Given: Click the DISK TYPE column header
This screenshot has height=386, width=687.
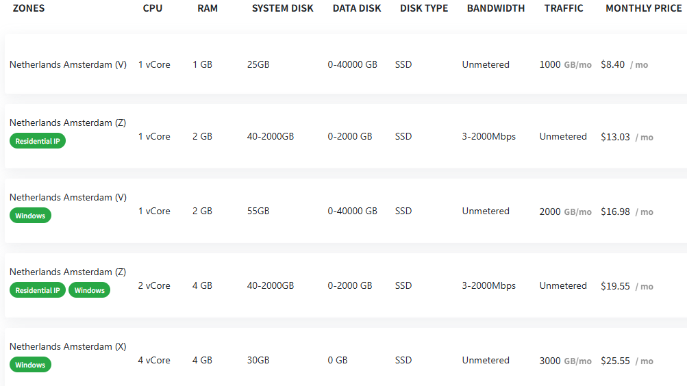Looking at the screenshot, I should coord(424,8).
